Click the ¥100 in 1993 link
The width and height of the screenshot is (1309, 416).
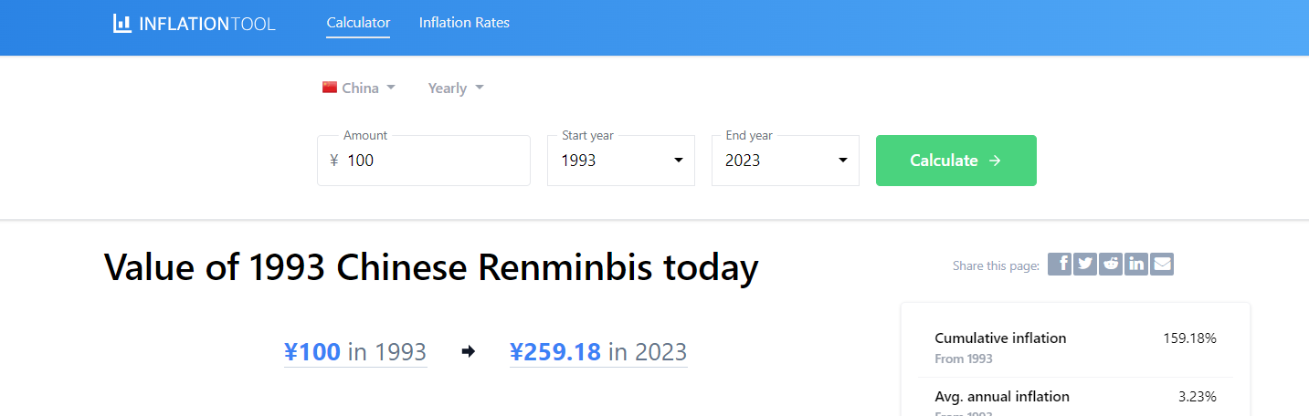(x=355, y=352)
